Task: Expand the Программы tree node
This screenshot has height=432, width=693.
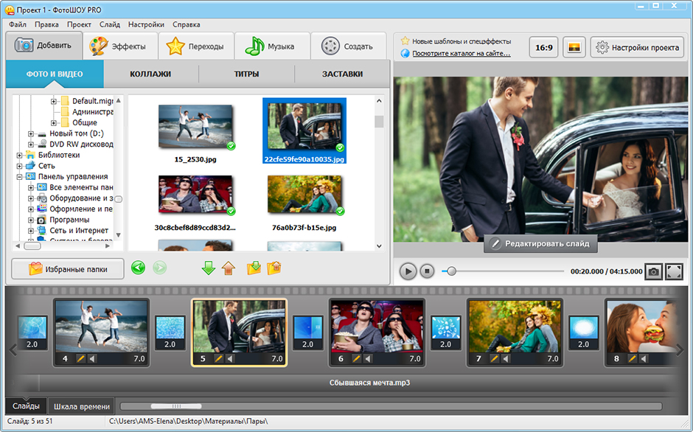Action: tap(31, 220)
